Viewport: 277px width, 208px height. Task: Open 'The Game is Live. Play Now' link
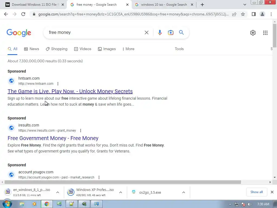click(x=70, y=91)
